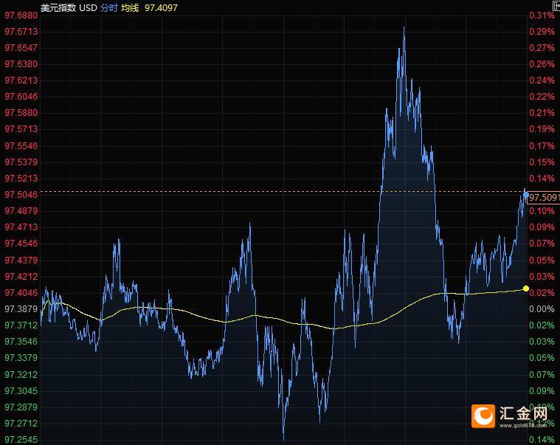The width and height of the screenshot is (560, 445).
Task: Click the 0.26% percent axis label
Action: coord(542,64)
